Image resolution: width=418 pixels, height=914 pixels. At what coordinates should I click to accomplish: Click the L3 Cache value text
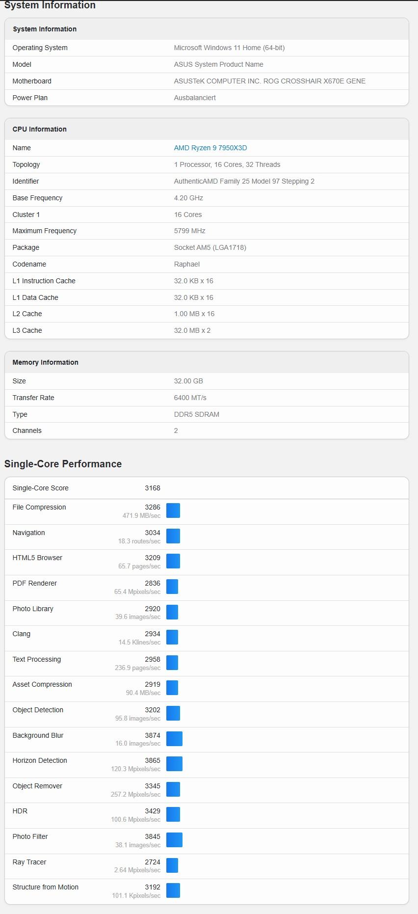[x=192, y=330]
